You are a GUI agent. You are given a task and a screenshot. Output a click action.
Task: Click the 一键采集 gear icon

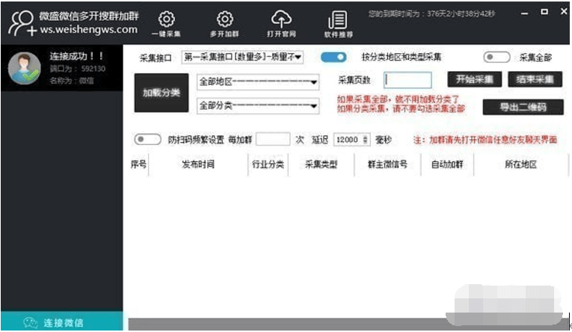166,19
